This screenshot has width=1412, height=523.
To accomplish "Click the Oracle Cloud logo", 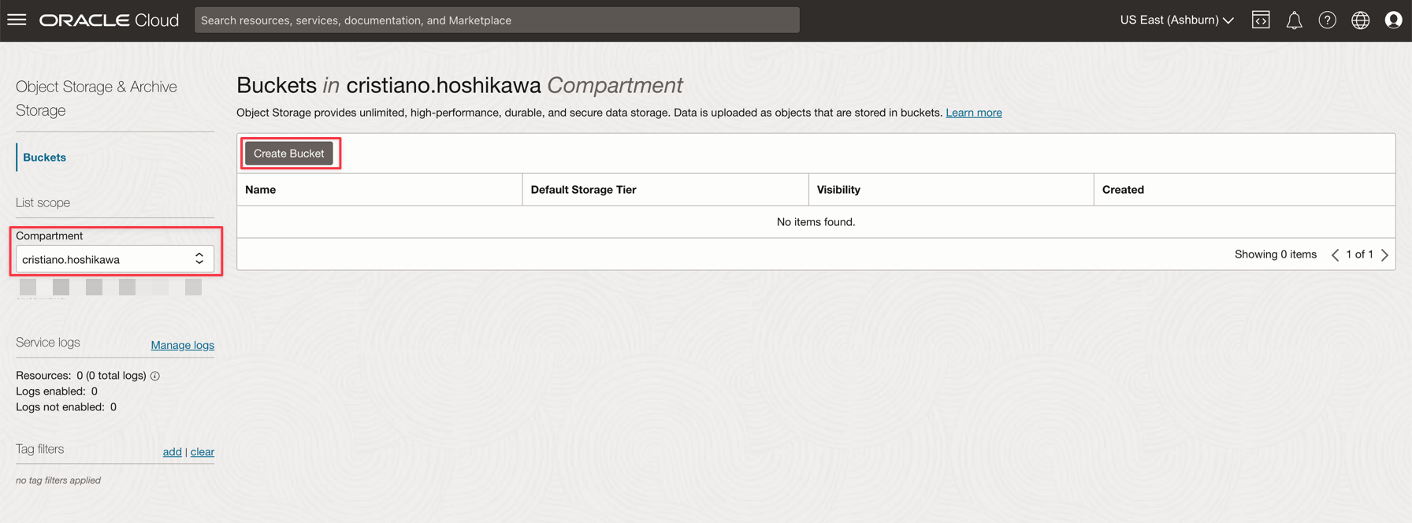I will pos(110,20).
